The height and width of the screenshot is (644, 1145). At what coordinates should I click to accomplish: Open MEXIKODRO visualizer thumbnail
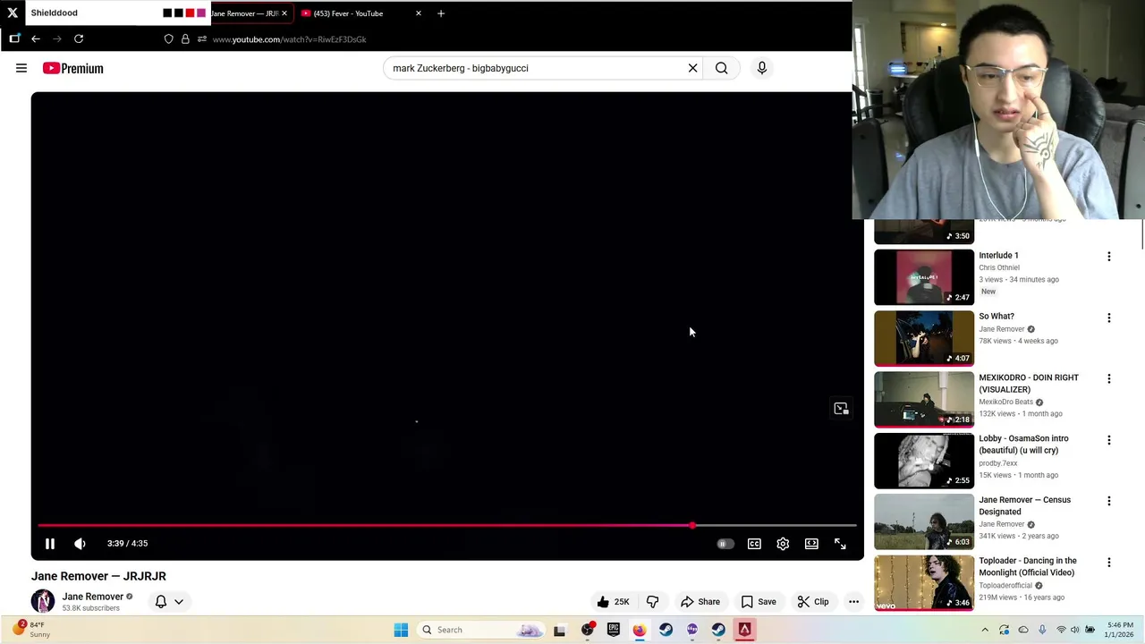[x=924, y=400]
